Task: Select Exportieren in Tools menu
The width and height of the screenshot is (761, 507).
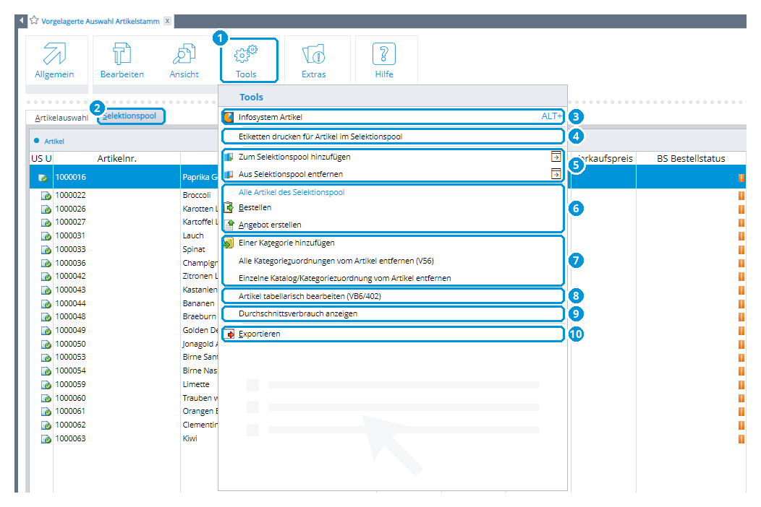Action: 393,334
